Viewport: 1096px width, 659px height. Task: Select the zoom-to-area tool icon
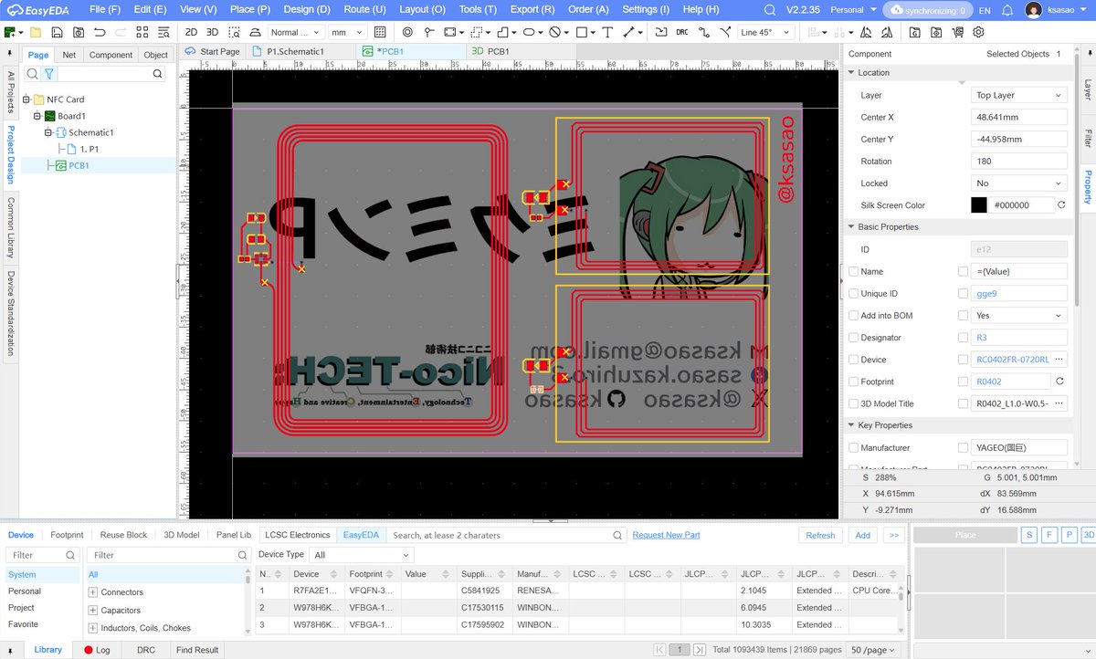(235, 32)
